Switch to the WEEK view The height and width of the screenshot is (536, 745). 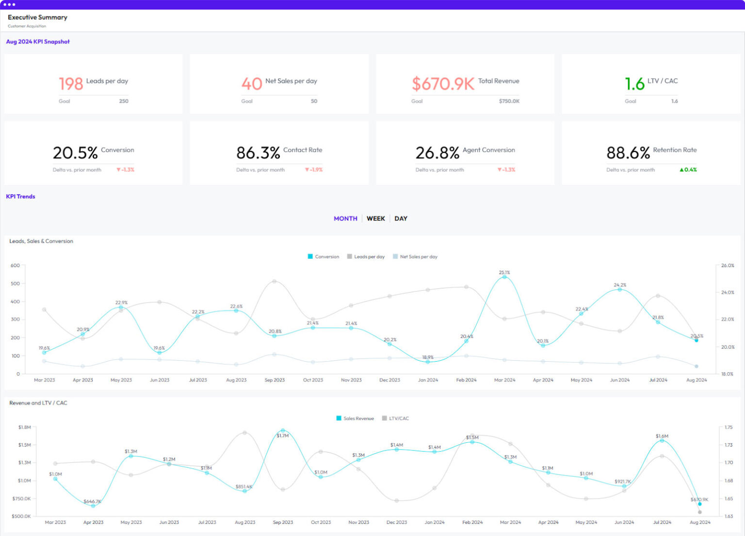(x=376, y=218)
